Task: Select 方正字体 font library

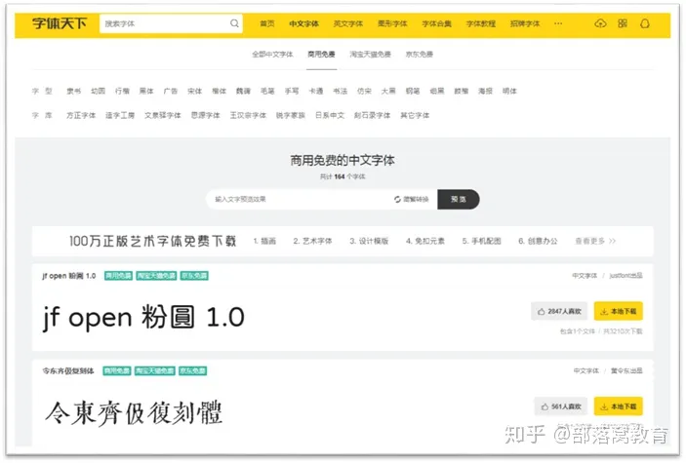Action: 81,115
